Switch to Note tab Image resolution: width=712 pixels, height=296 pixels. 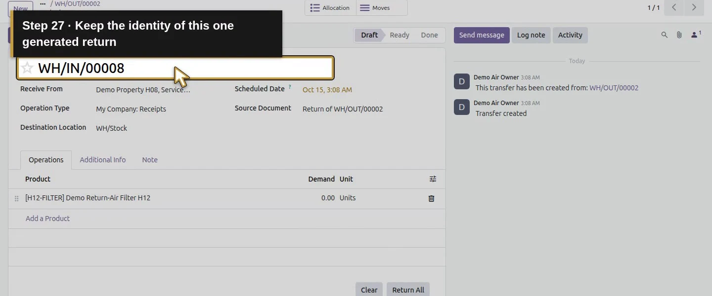tap(150, 160)
